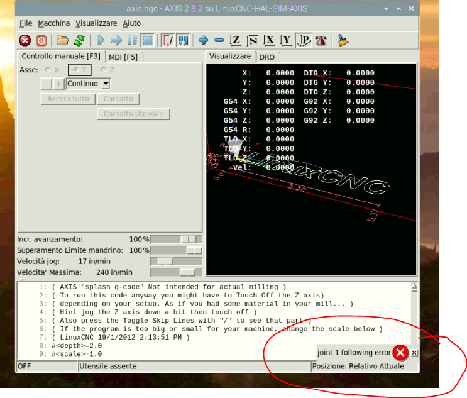Adjust the Velocita' Massima slider
Viewport: 467px width, 398px height.
click(x=177, y=272)
